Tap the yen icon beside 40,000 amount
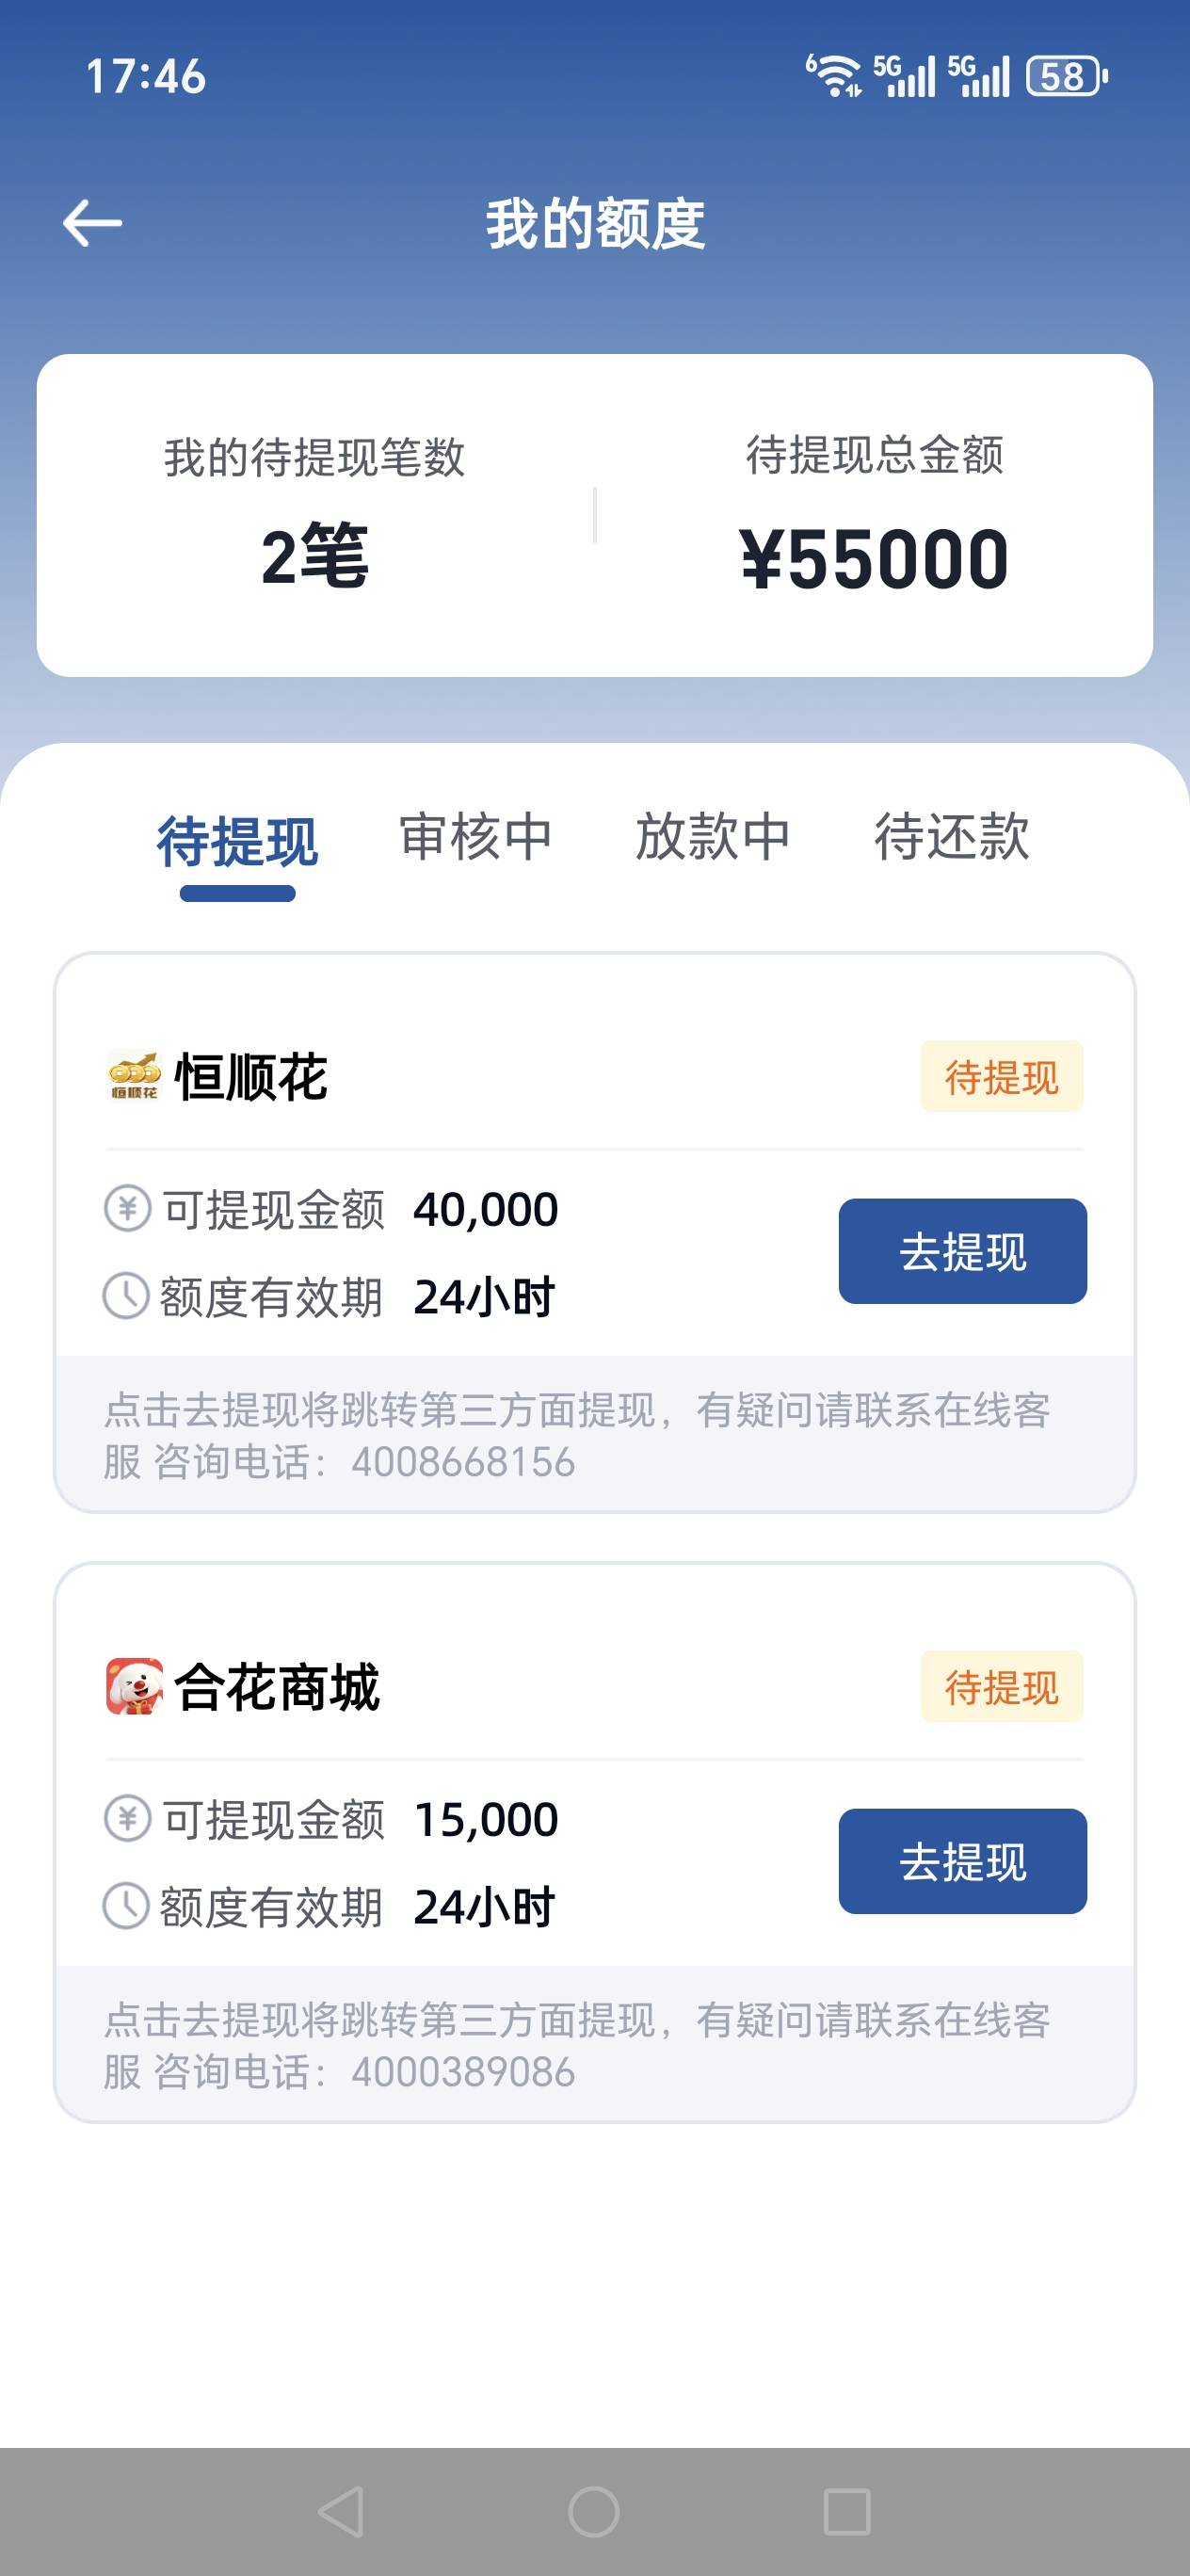The height and width of the screenshot is (2576, 1190). (127, 1208)
